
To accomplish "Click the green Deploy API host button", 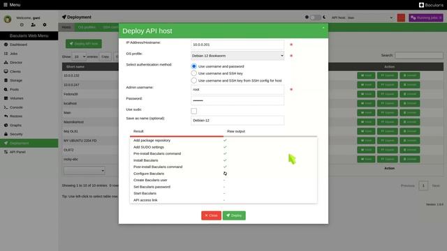I will point(84,43).
